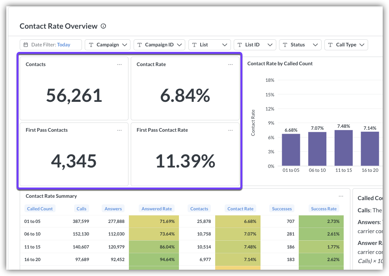Click the info icon beside Contact Rate Overview
This screenshot has height=276, width=389.
(x=103, y=26)
